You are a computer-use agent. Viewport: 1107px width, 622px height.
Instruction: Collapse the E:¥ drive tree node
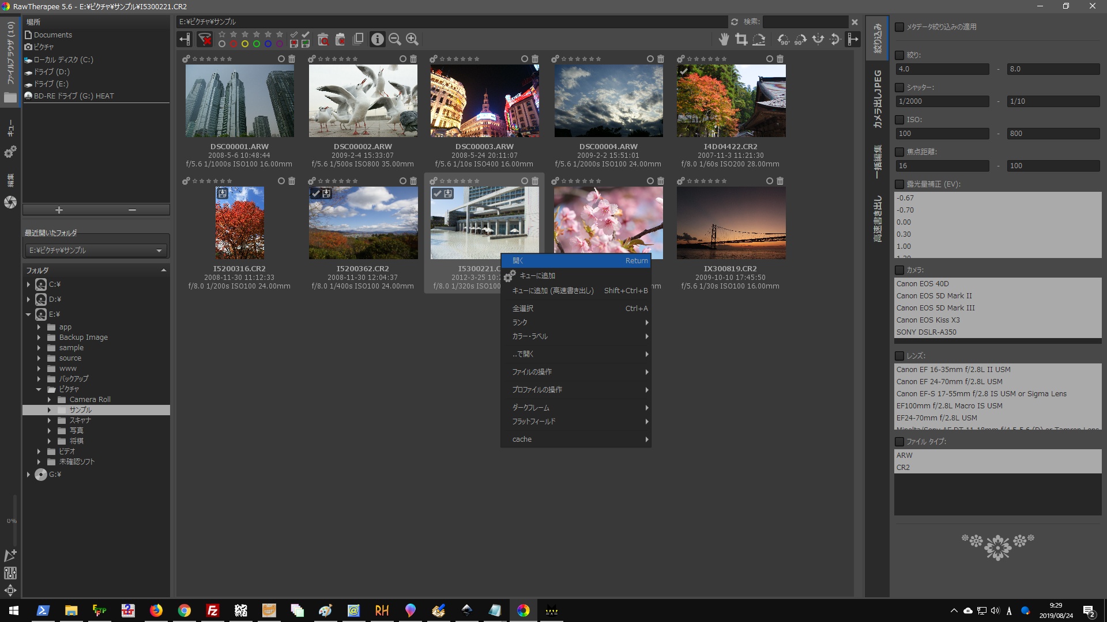(28, 314)
